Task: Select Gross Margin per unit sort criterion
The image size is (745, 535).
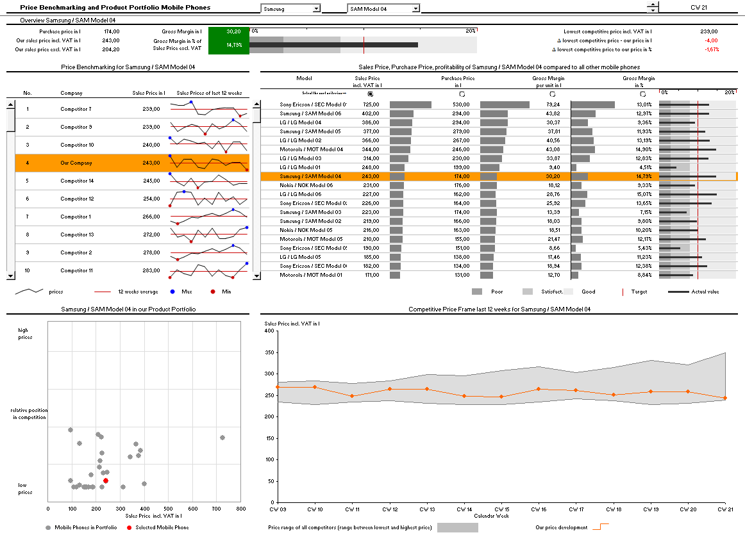Action: click(553, 94)
